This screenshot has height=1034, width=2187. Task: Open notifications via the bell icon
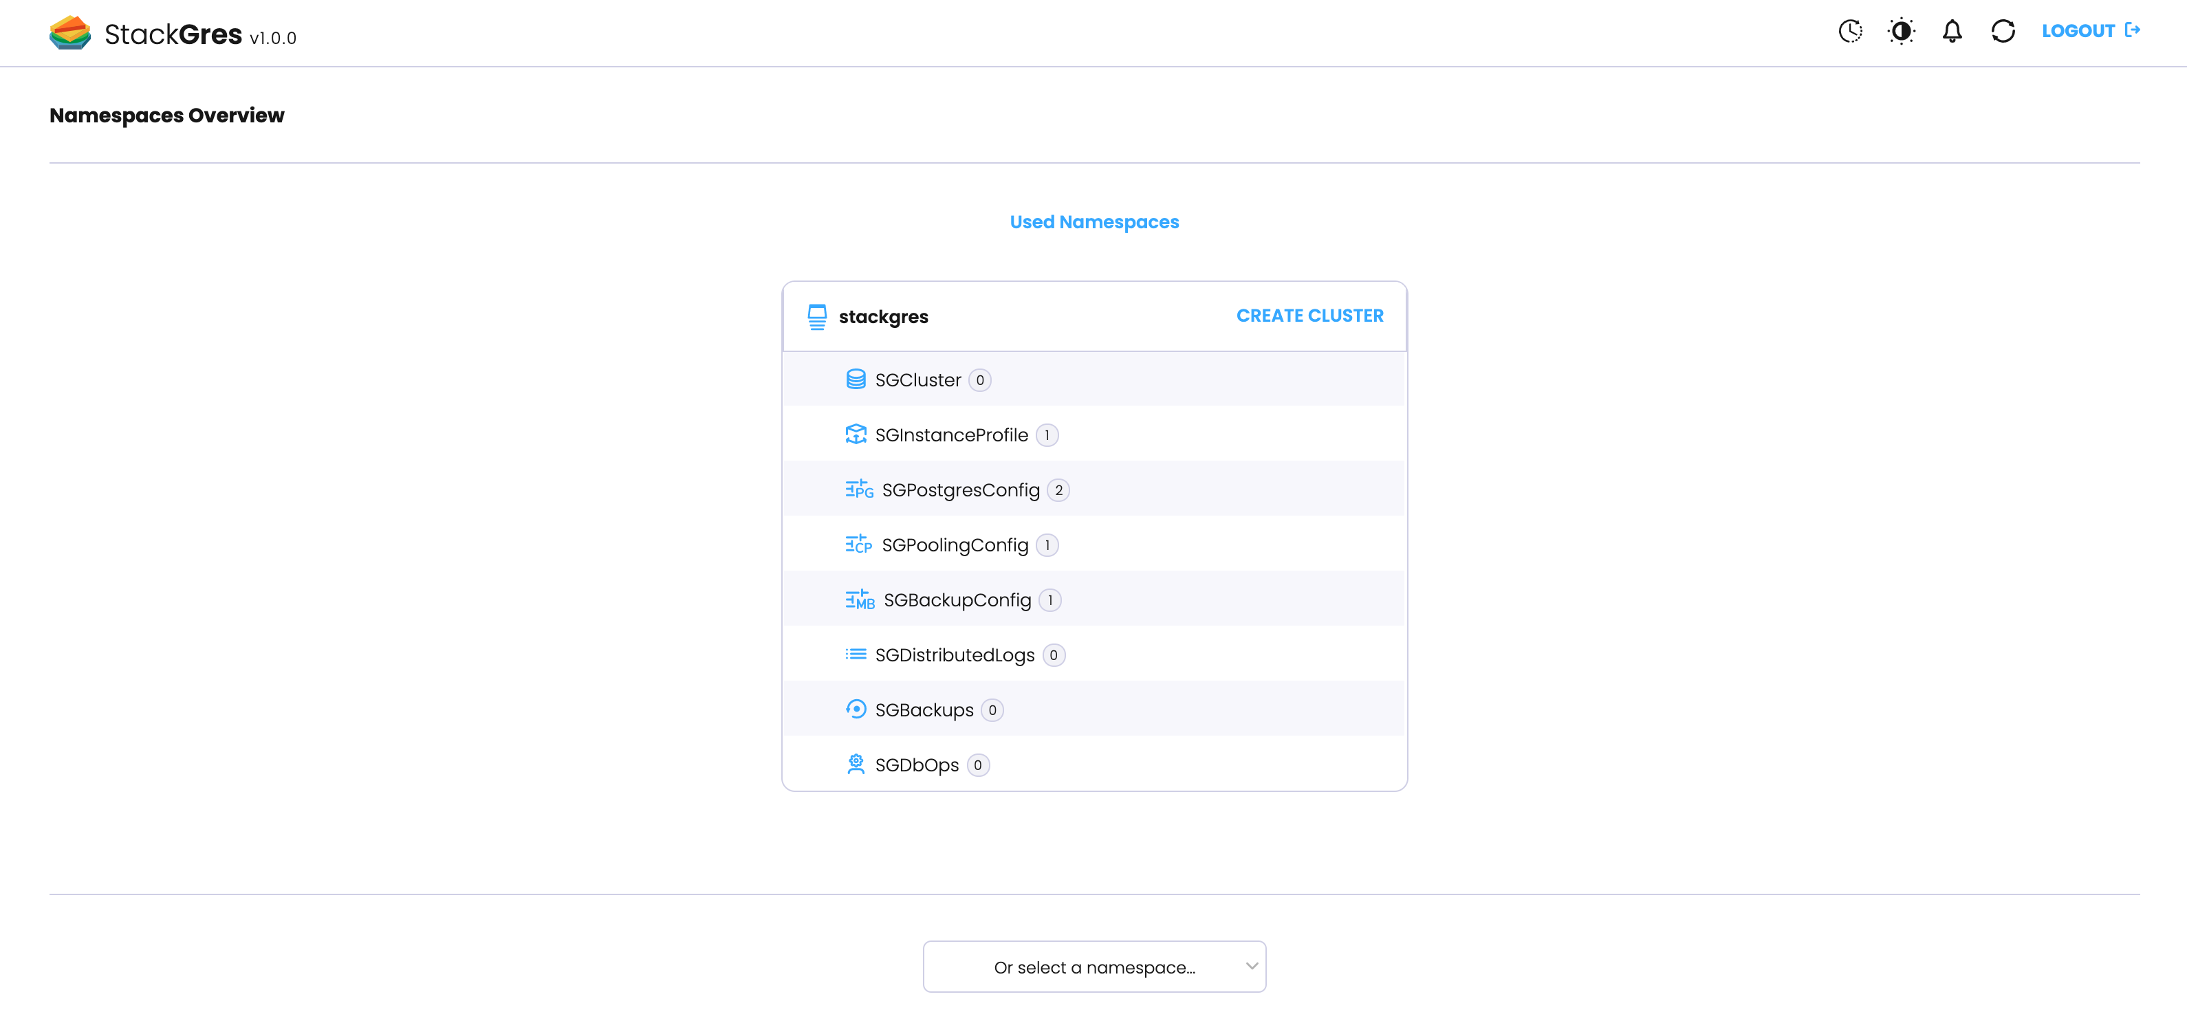[x=1952, y=30]
